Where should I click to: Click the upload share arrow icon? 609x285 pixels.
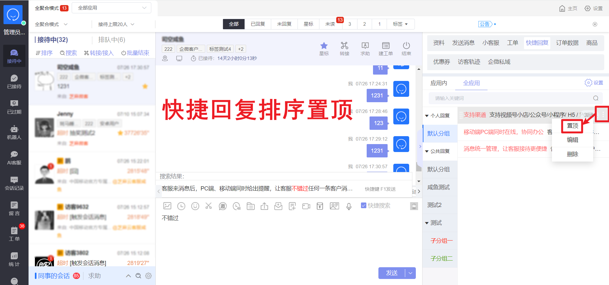pos(264,206)
